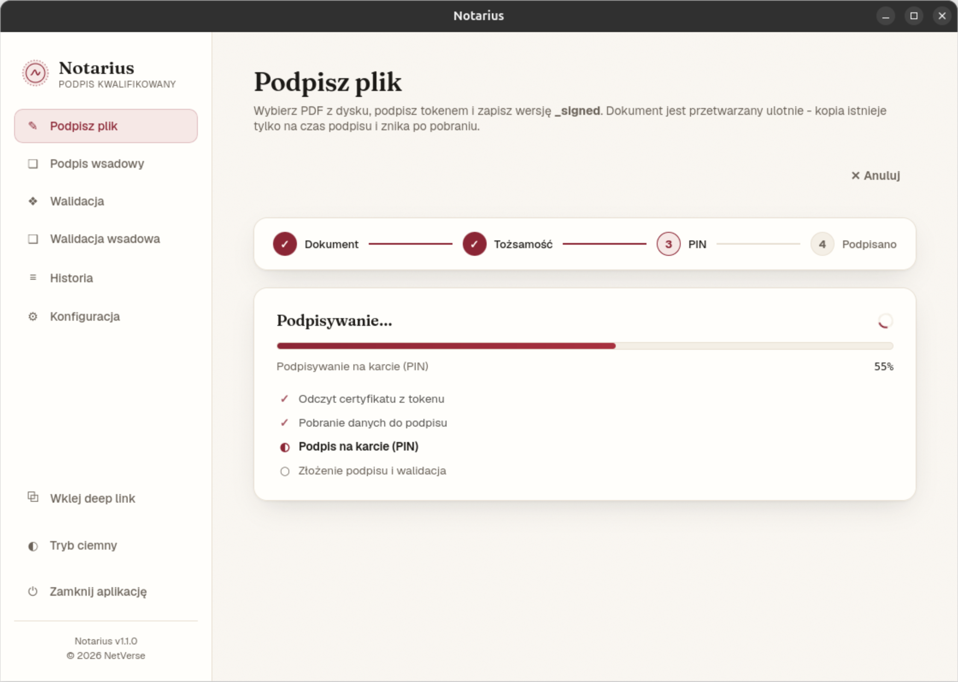
Task: Toggle Tryb ciemny dark mode
Action: tap(106, 545)
